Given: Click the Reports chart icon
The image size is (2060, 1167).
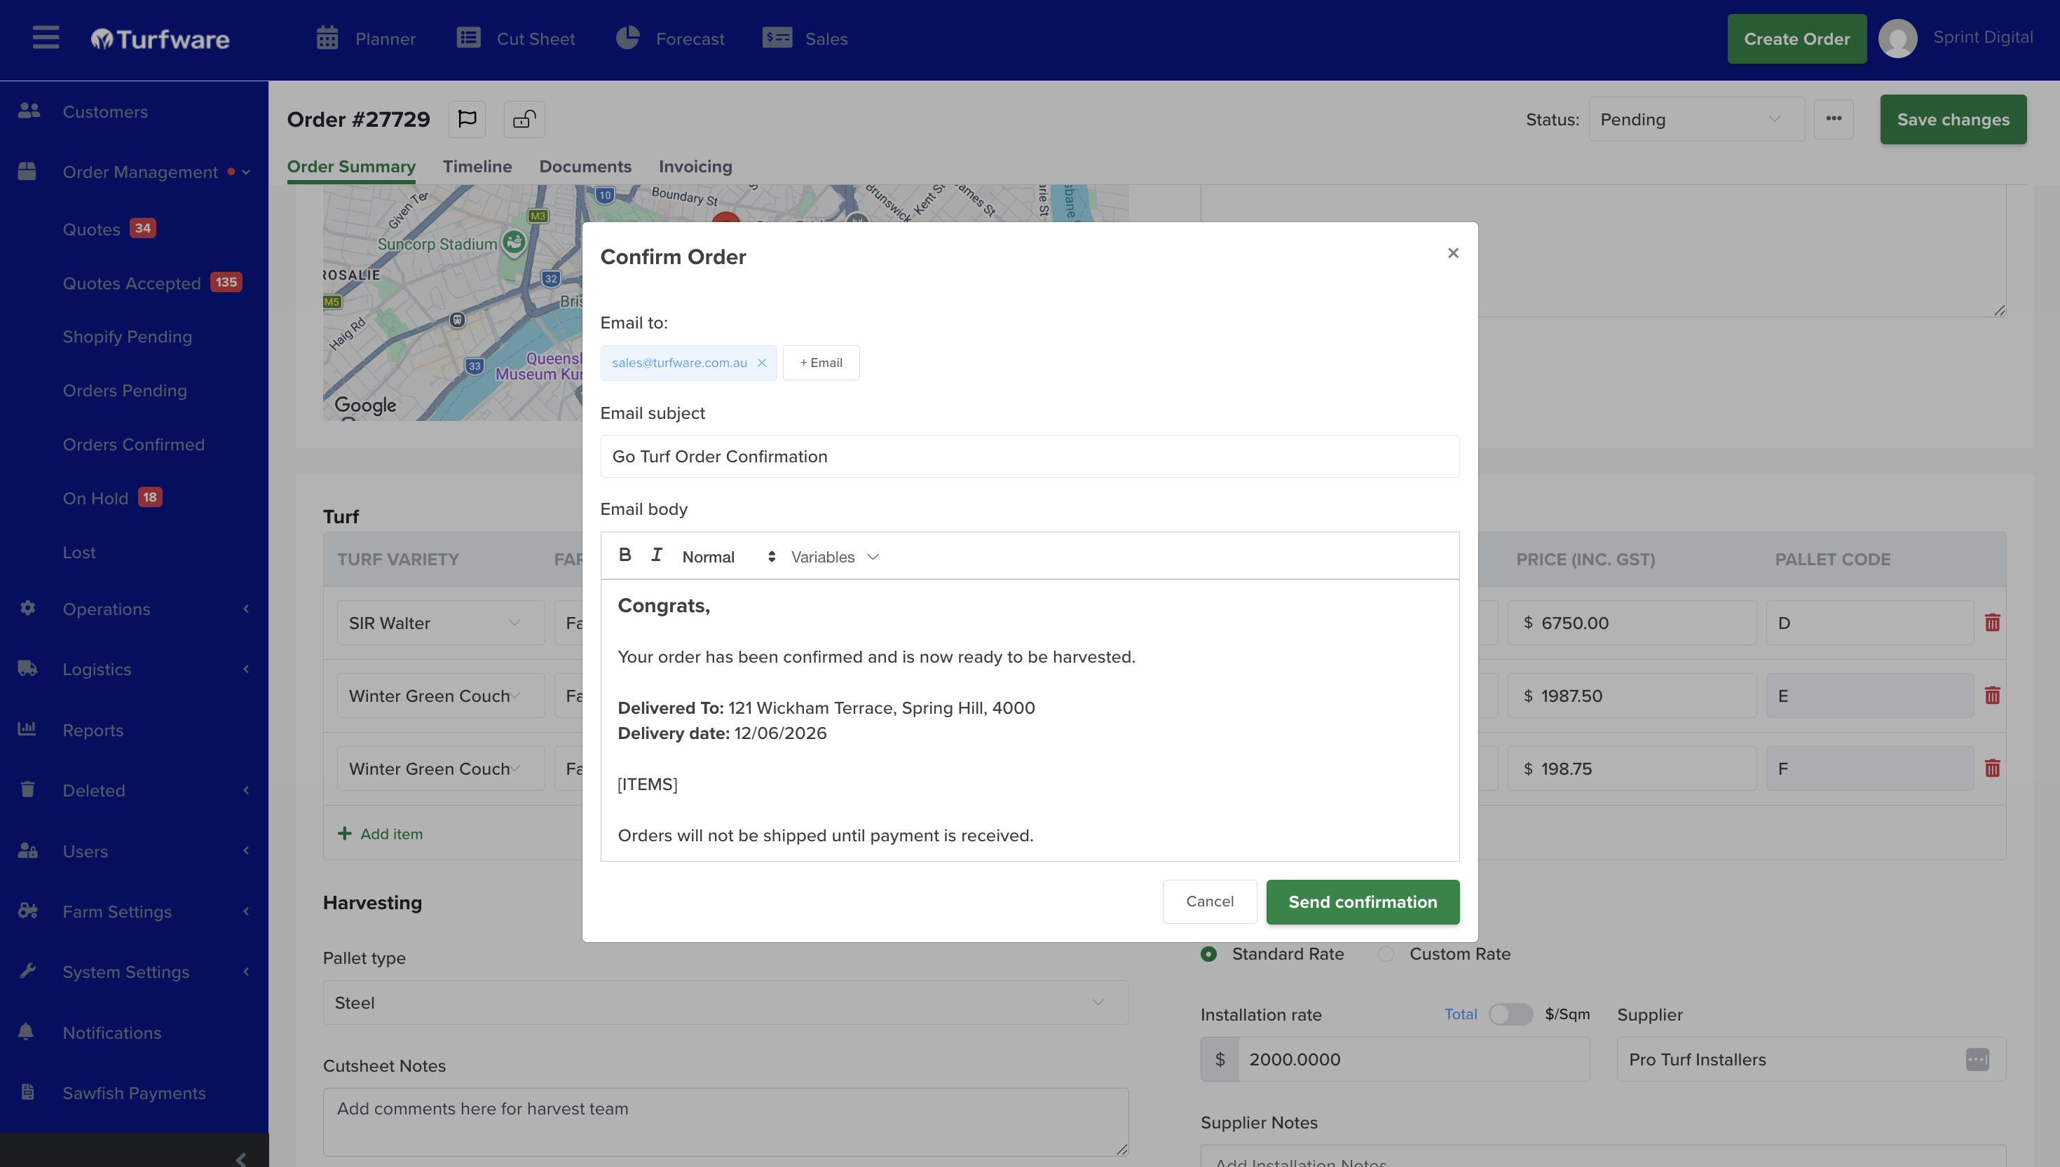Looking at the screenshot, I should pos(27,729).
